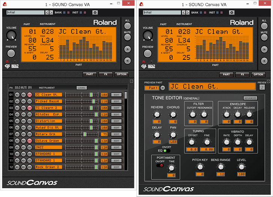Viewport: 273px width, 197px height.
Task: Open PART tab in right window
Action: (226, 74)
